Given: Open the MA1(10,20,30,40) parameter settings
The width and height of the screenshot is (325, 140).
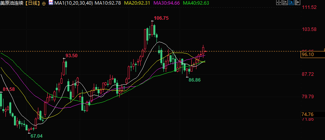Looking at the screenshot, I should click(x=73, y=3).
